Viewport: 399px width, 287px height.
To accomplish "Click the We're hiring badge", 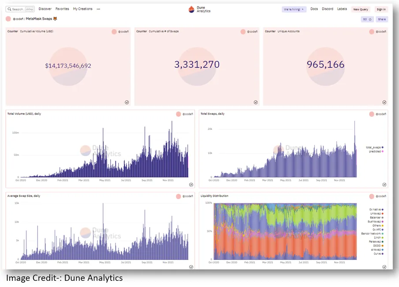I will click(294, 9).
